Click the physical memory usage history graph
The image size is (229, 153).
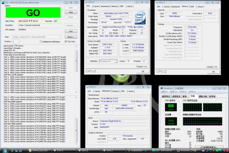203,121
